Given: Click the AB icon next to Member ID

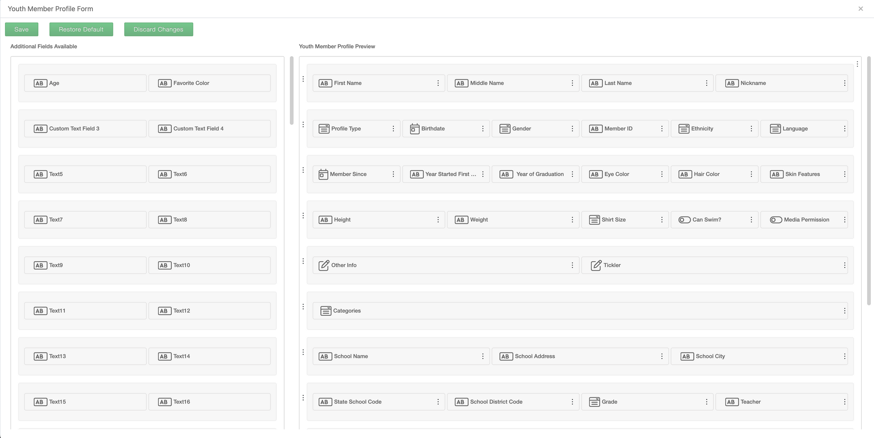Looking at the screenshot, I should [595, 129].
